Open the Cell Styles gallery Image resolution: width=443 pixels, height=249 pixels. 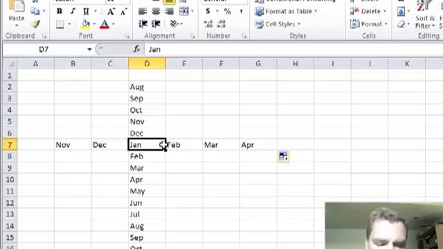click(278, 24)
